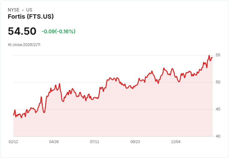Viewport: 229px width, 158px height.
Task: Click the leftmost starting point of the price line
Action: (14, 115)
